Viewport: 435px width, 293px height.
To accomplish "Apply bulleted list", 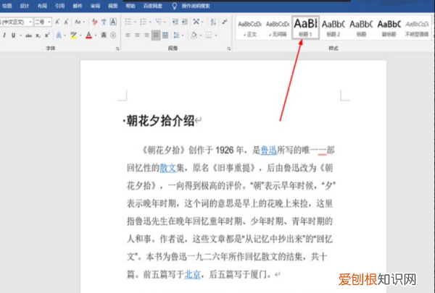I will click(x=128, y=22).
